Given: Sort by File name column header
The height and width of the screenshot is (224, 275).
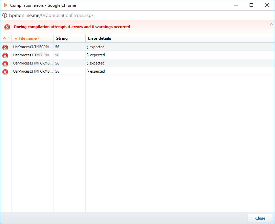Looking at the screenshot, I should 33,38.
